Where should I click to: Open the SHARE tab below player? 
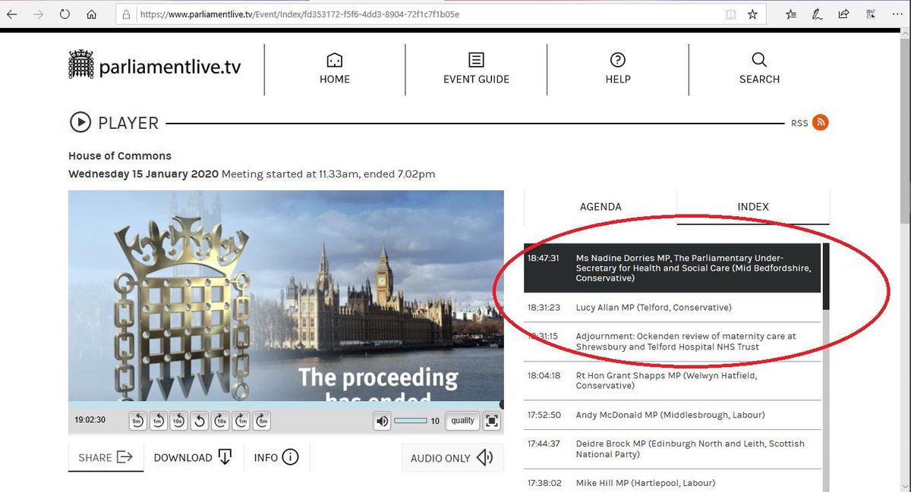click(x=106, y=457)
